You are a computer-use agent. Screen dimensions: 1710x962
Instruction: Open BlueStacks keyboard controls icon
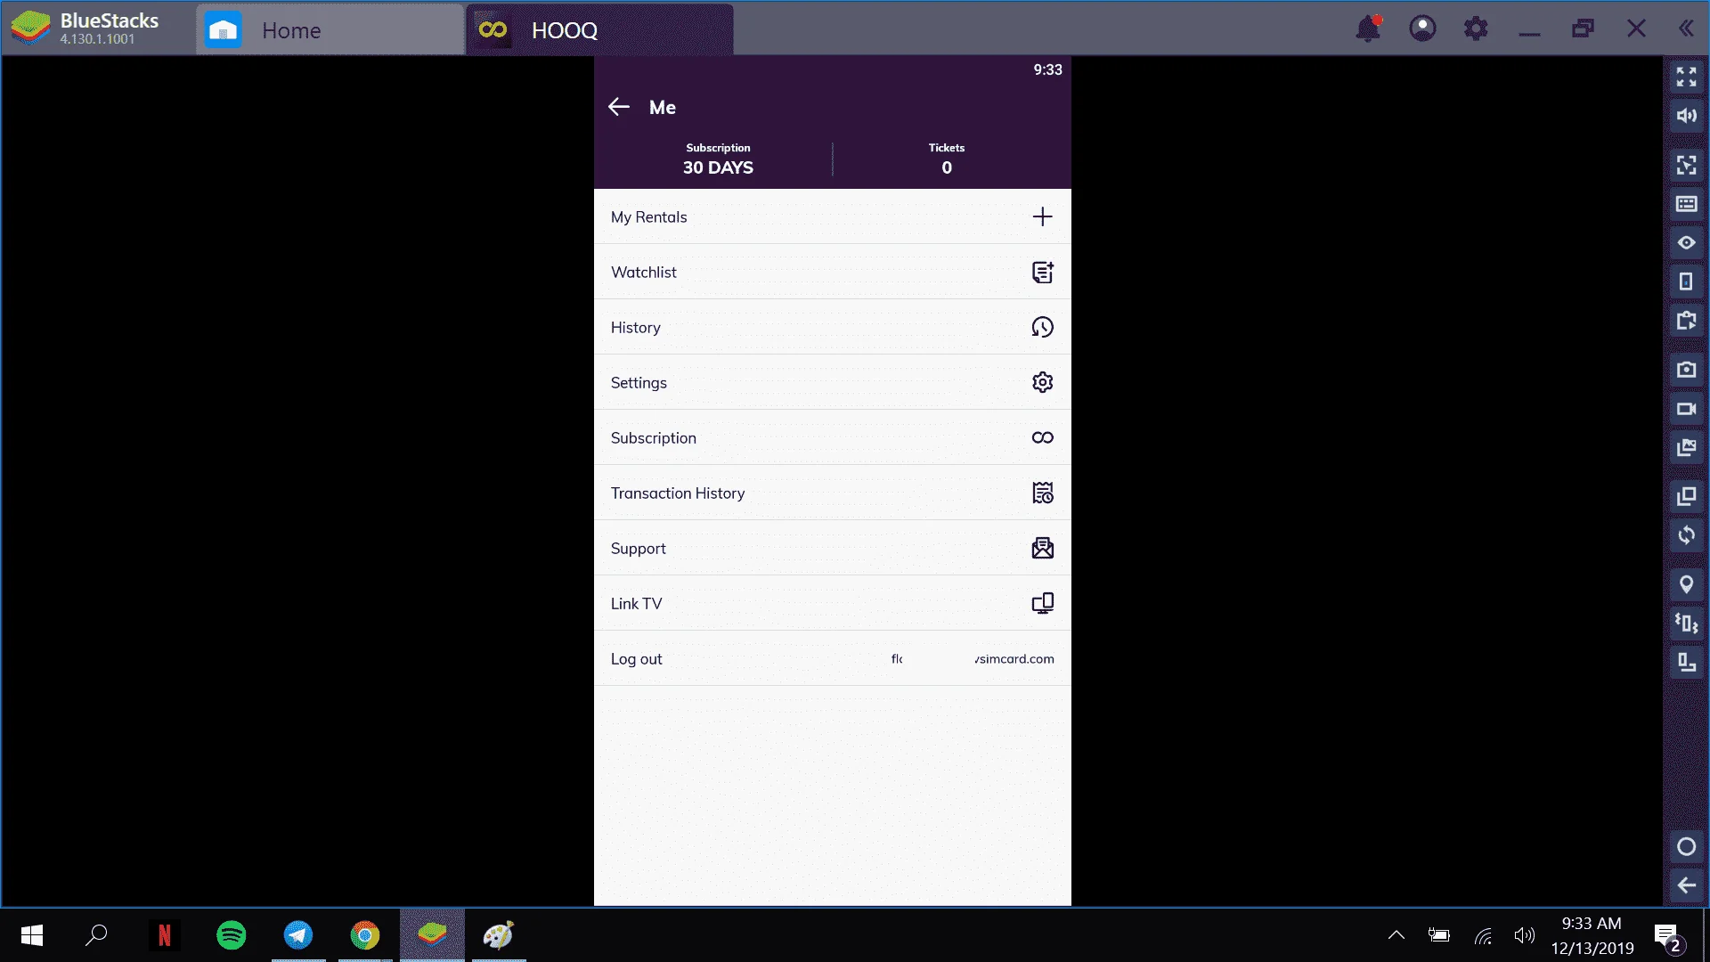1686,204
